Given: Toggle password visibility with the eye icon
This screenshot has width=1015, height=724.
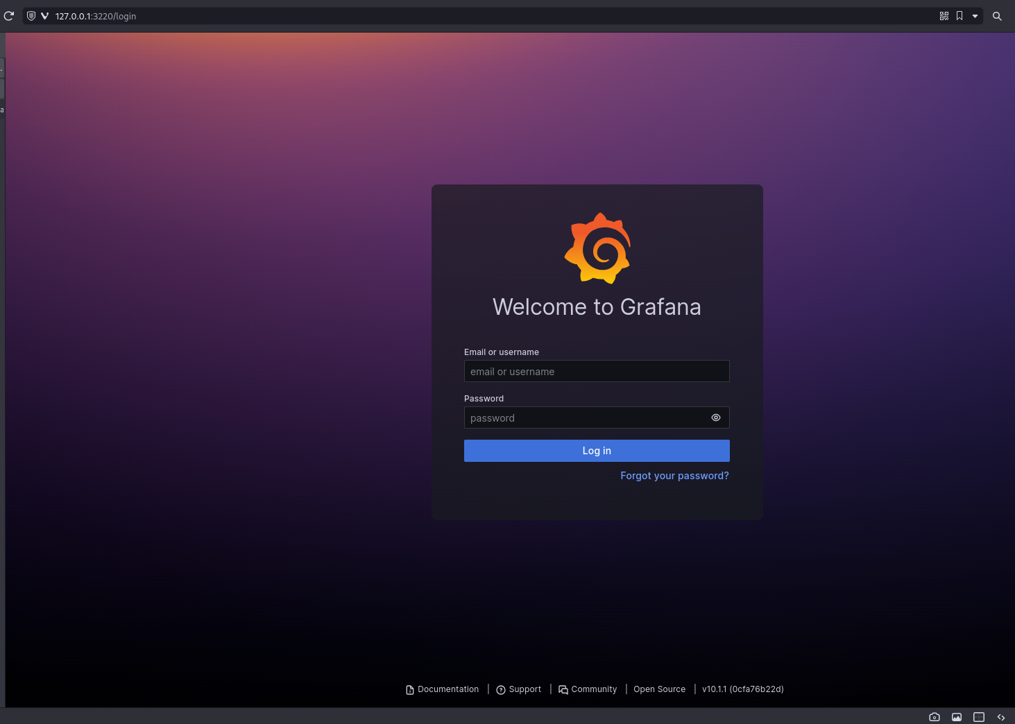Looking at the screenshot, I should 716,417.
